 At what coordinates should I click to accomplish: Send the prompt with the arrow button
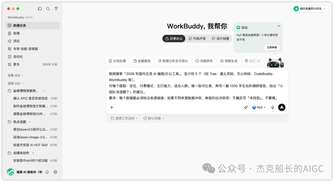(282, 107)
